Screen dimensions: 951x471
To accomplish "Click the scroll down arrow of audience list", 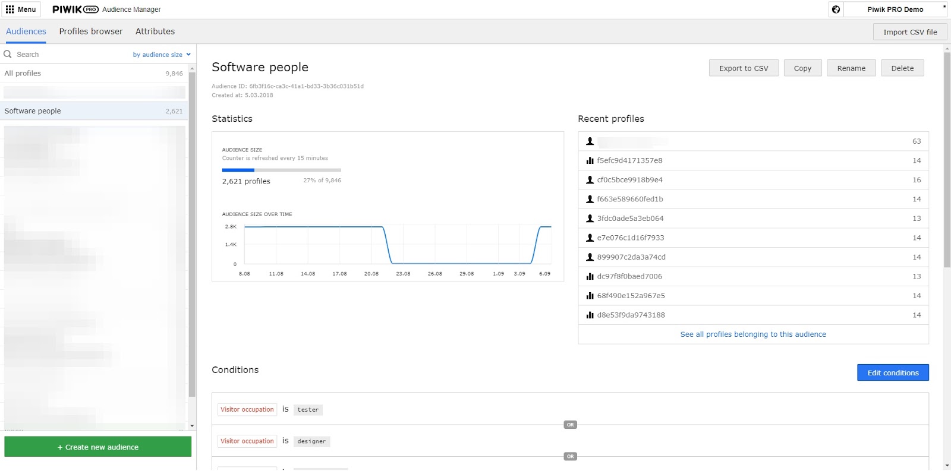I will click(x=192, y=426).
